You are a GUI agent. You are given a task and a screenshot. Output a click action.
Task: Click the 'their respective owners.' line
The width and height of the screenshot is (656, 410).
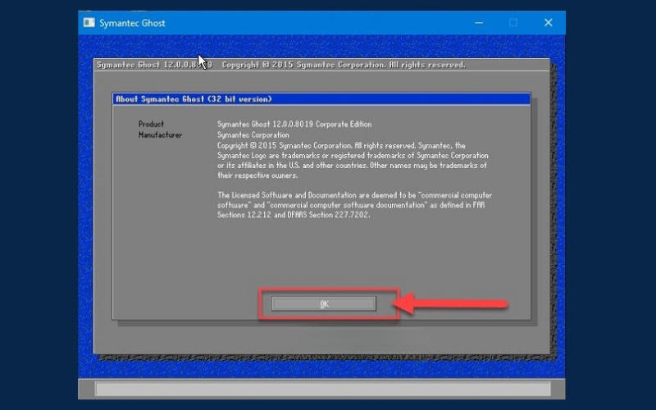(x=257, y=175)
